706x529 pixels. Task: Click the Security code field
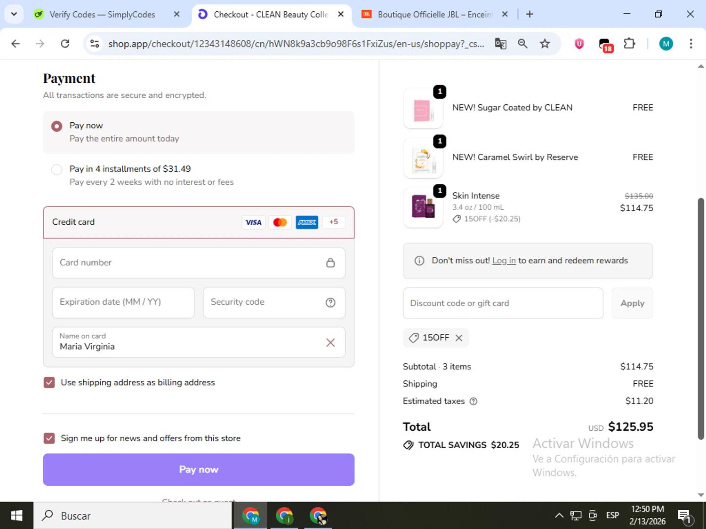(274, 302)
